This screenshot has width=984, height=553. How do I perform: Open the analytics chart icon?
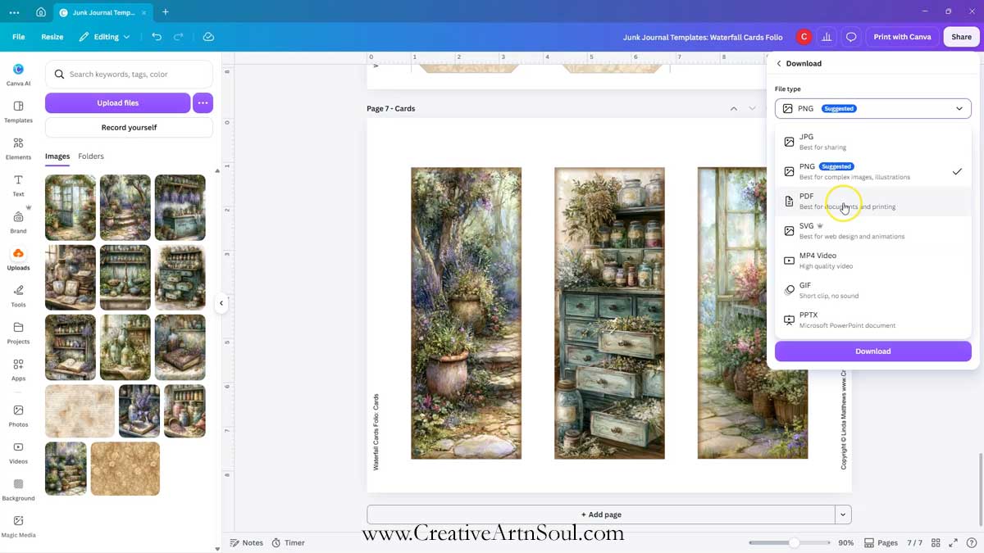(x=827, y=37)
